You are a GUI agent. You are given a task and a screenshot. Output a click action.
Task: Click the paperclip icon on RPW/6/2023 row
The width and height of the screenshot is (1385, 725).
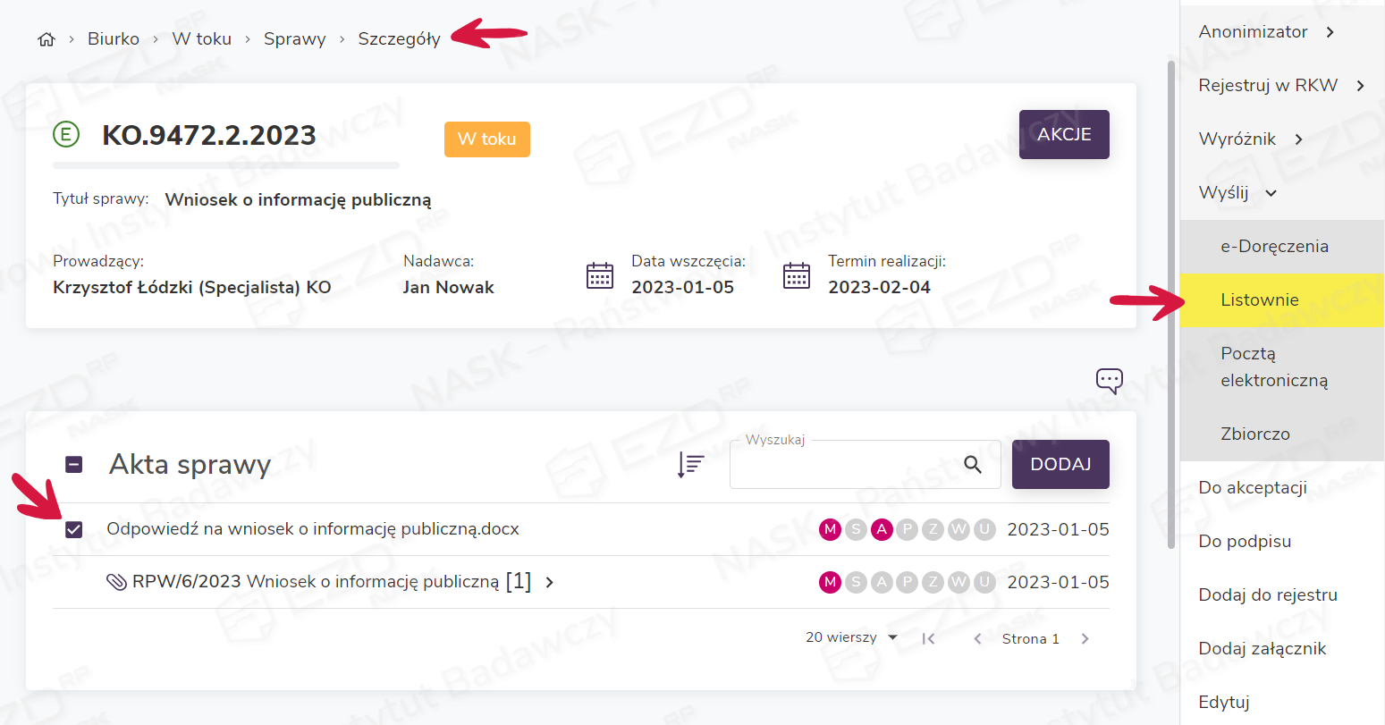(x=116, y=583)
